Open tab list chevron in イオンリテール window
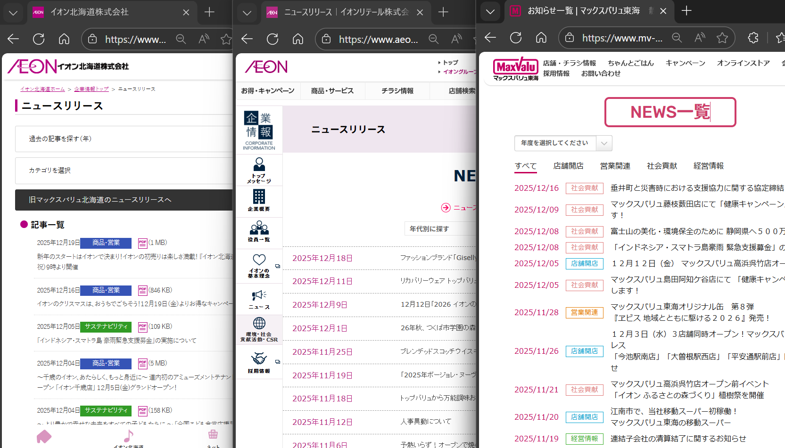785x448 pixels. tap(247, 13)
